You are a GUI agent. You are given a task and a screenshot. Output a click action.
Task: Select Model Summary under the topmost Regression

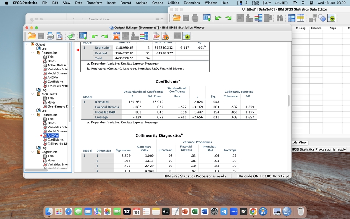(57, 73)
